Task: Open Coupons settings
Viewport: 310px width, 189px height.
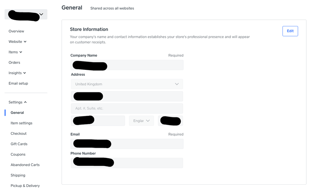Action: [x=18, y=154]
